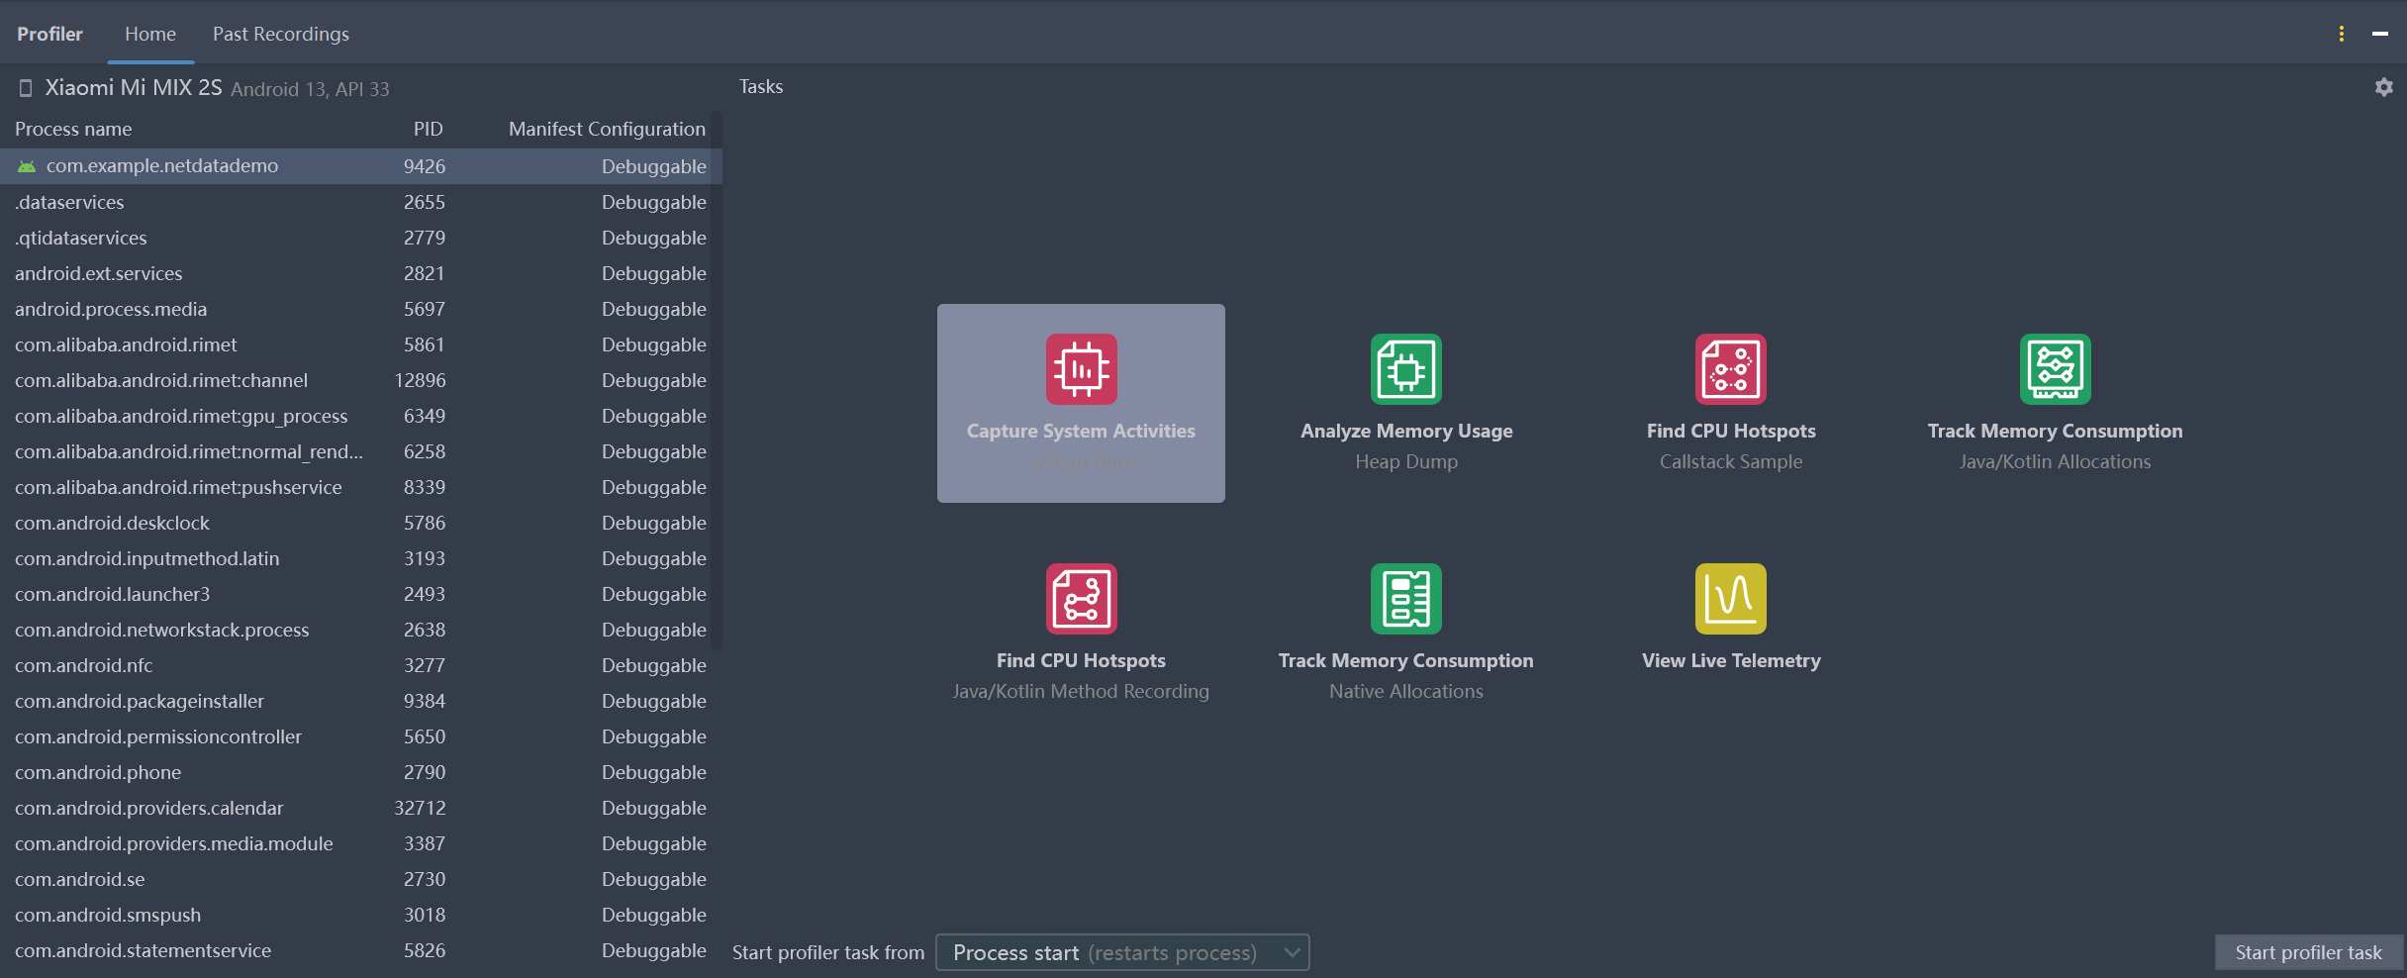
Task: Select the com.example.netdatademo process
Action: tap(163, 165)
